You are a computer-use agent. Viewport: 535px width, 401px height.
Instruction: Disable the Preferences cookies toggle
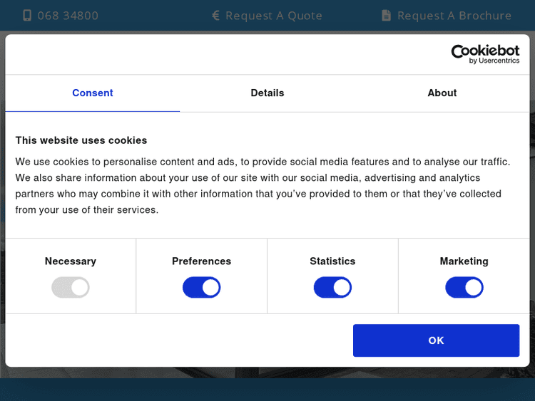point(202,288)
